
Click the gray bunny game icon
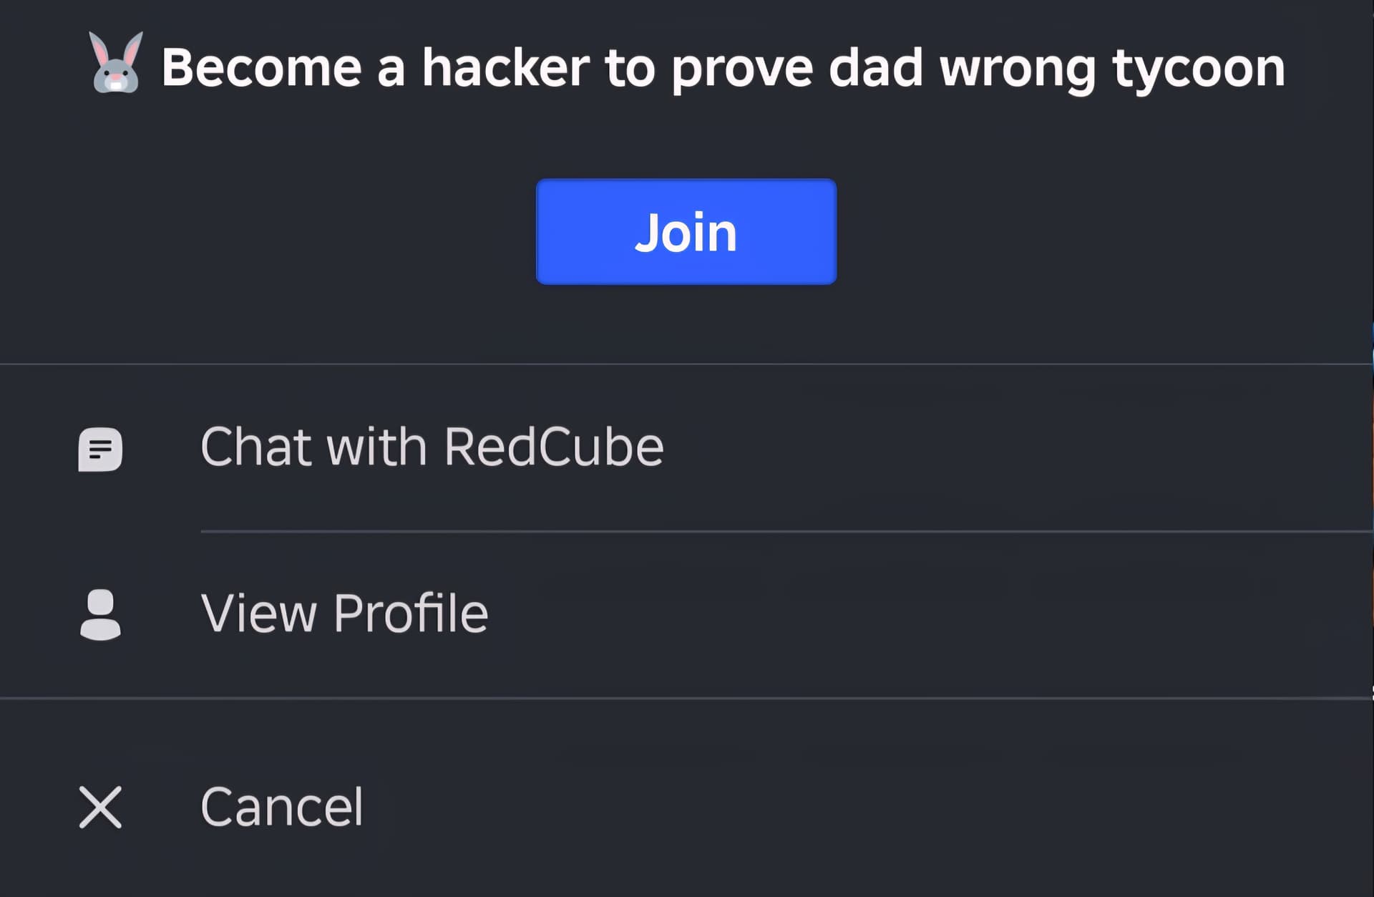pyautogui.click(x=116, y=63)
